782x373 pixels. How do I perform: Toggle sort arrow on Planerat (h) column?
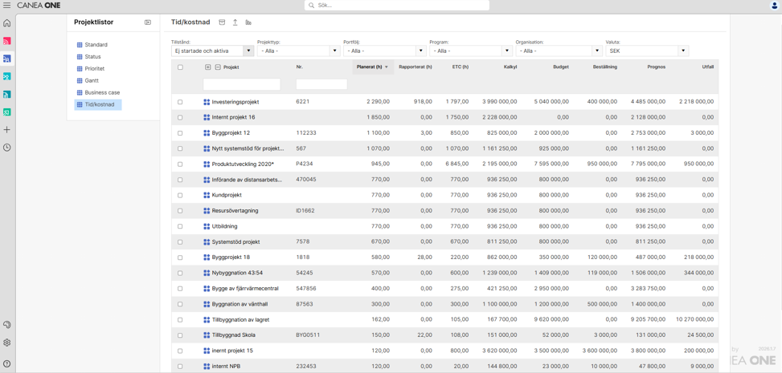[386, 67]
